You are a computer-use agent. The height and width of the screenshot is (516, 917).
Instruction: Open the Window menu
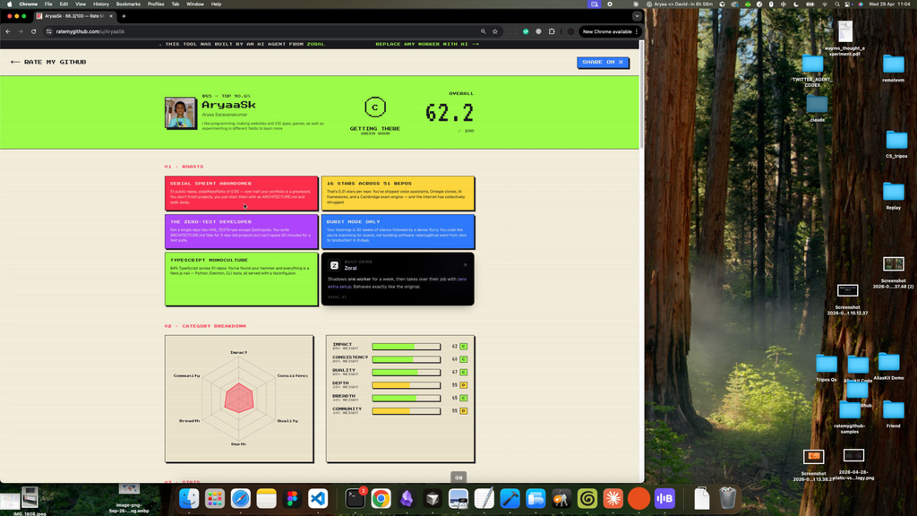(194, 4)
